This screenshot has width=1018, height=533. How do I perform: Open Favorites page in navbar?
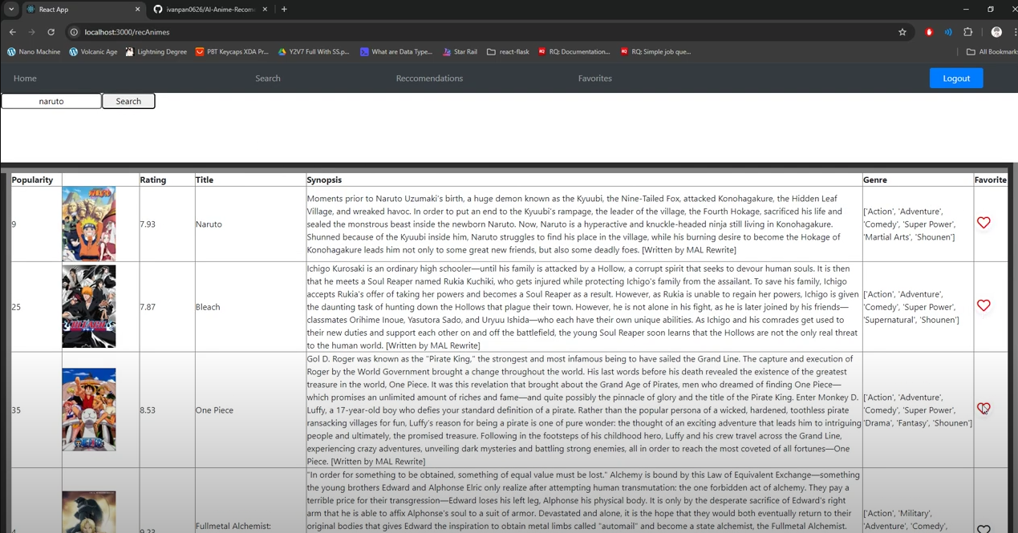[x=595, y=79]
